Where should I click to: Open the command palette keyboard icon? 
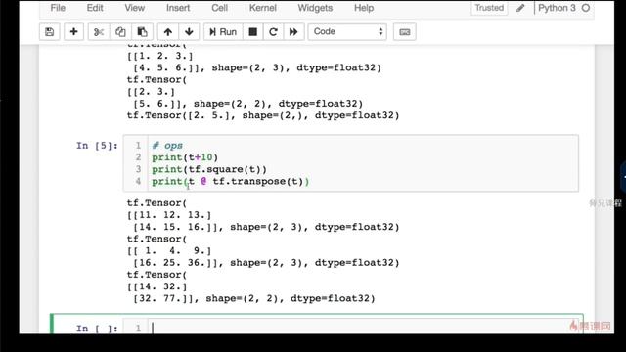pos(404,32)
